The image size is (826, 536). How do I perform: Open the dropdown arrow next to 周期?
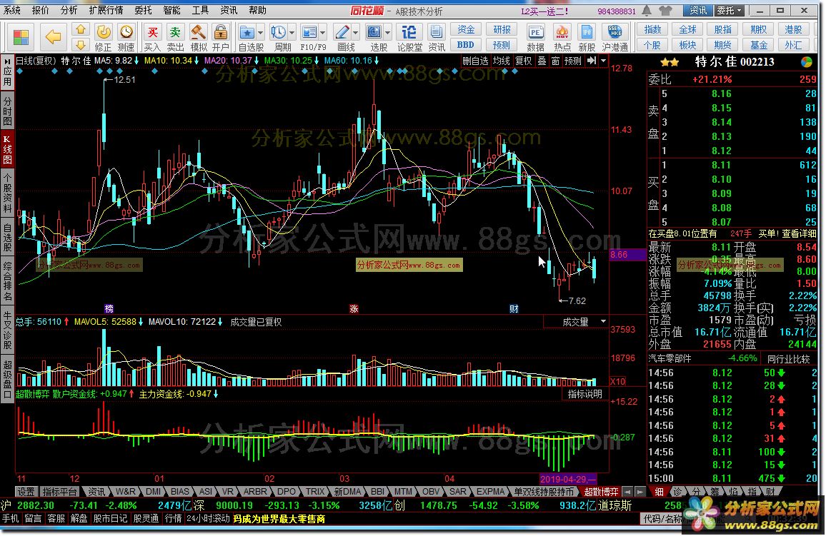[x=292, y=33]
